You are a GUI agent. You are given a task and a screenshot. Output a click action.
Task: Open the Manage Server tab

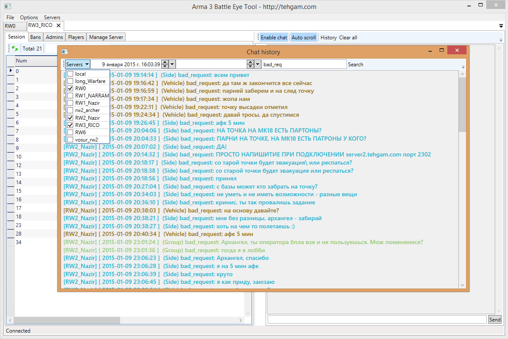(x=106, y=37)
